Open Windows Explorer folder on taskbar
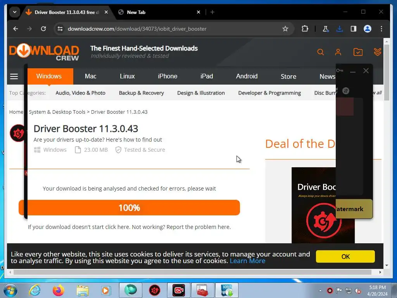 point(83,290)
